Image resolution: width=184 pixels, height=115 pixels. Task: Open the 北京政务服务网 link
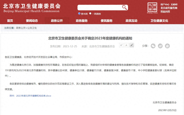pos(169,8)
